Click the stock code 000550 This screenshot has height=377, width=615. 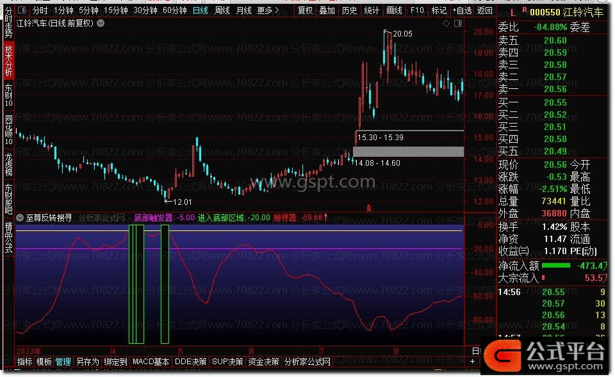point(545,13)
